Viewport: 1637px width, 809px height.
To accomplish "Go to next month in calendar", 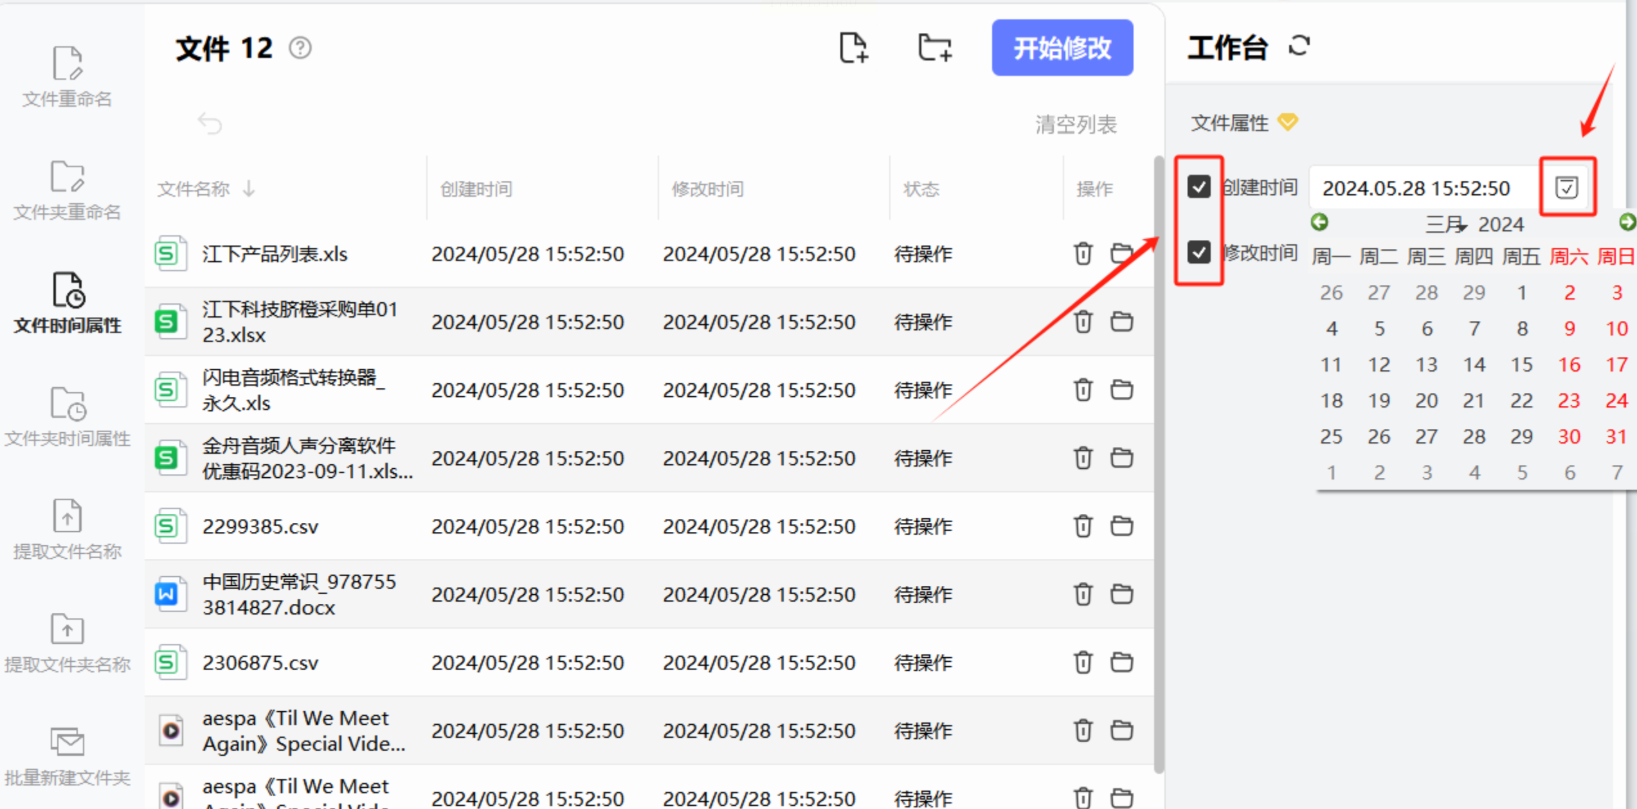I will tap(1627, 223).
